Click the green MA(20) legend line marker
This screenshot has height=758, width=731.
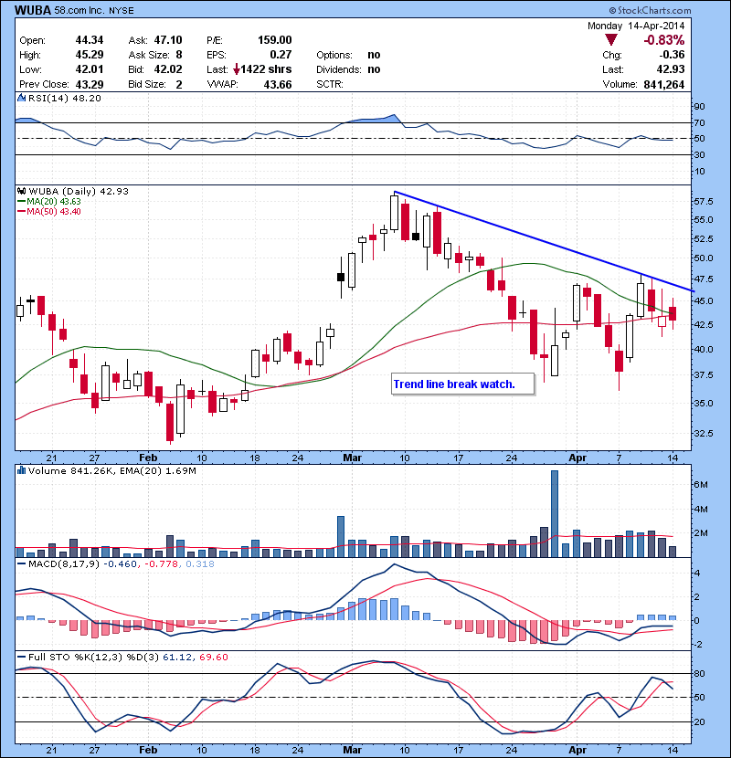click(21, 202)
